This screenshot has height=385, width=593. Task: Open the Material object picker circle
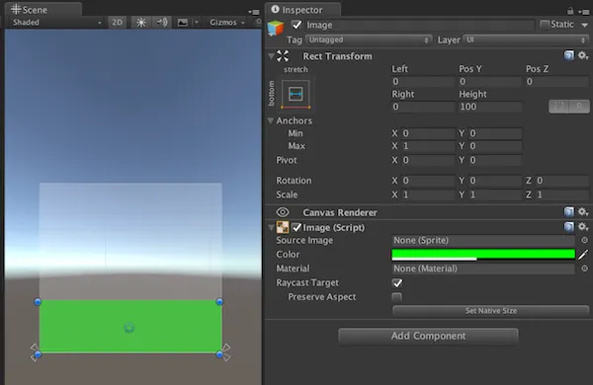point(584,269)
